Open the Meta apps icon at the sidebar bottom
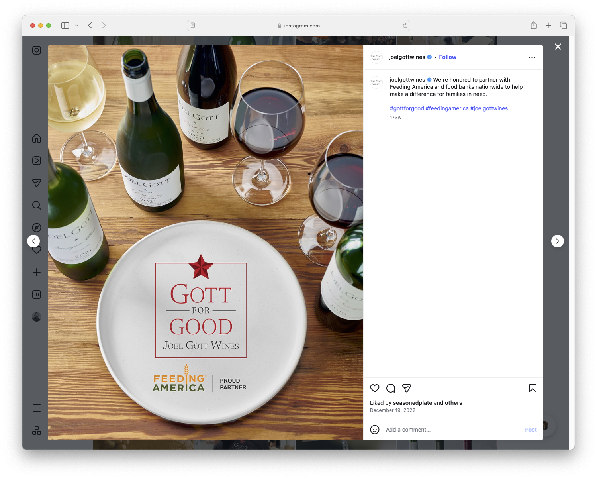 tap(37, 430)
